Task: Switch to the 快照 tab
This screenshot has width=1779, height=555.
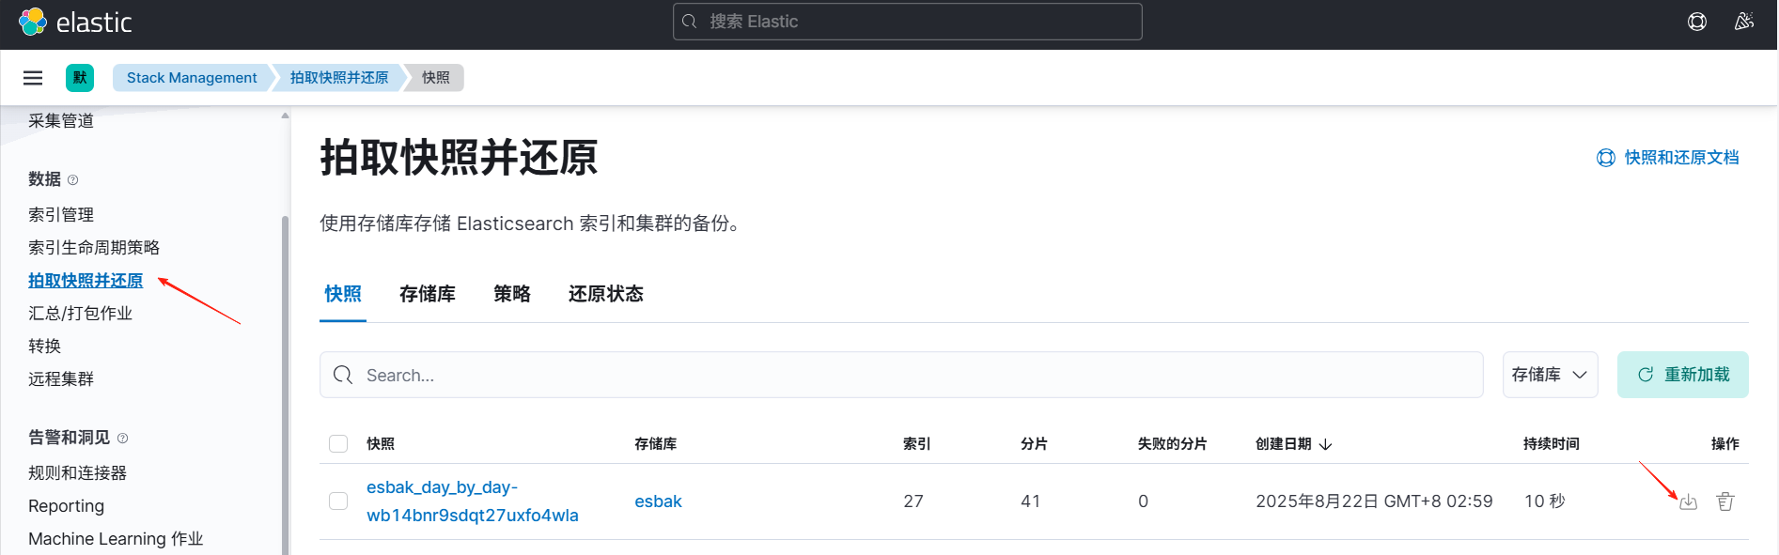Action: tap(343, 294)
